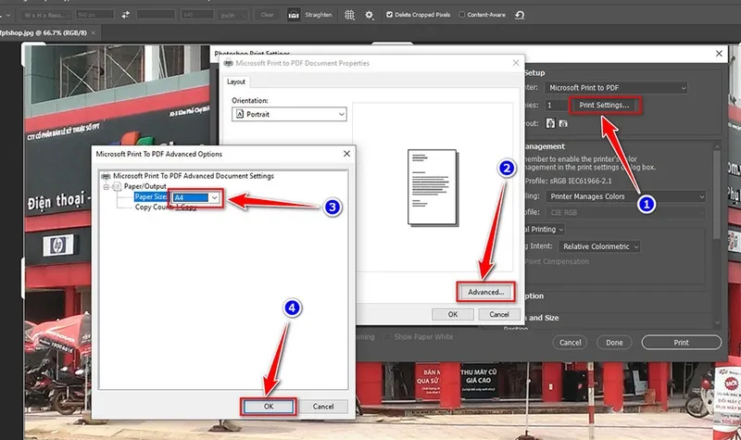This screenshot has width=741, height=440.
Task: Expand the Printer Manages Colors dropdown
Action: (x=701, y=196)
